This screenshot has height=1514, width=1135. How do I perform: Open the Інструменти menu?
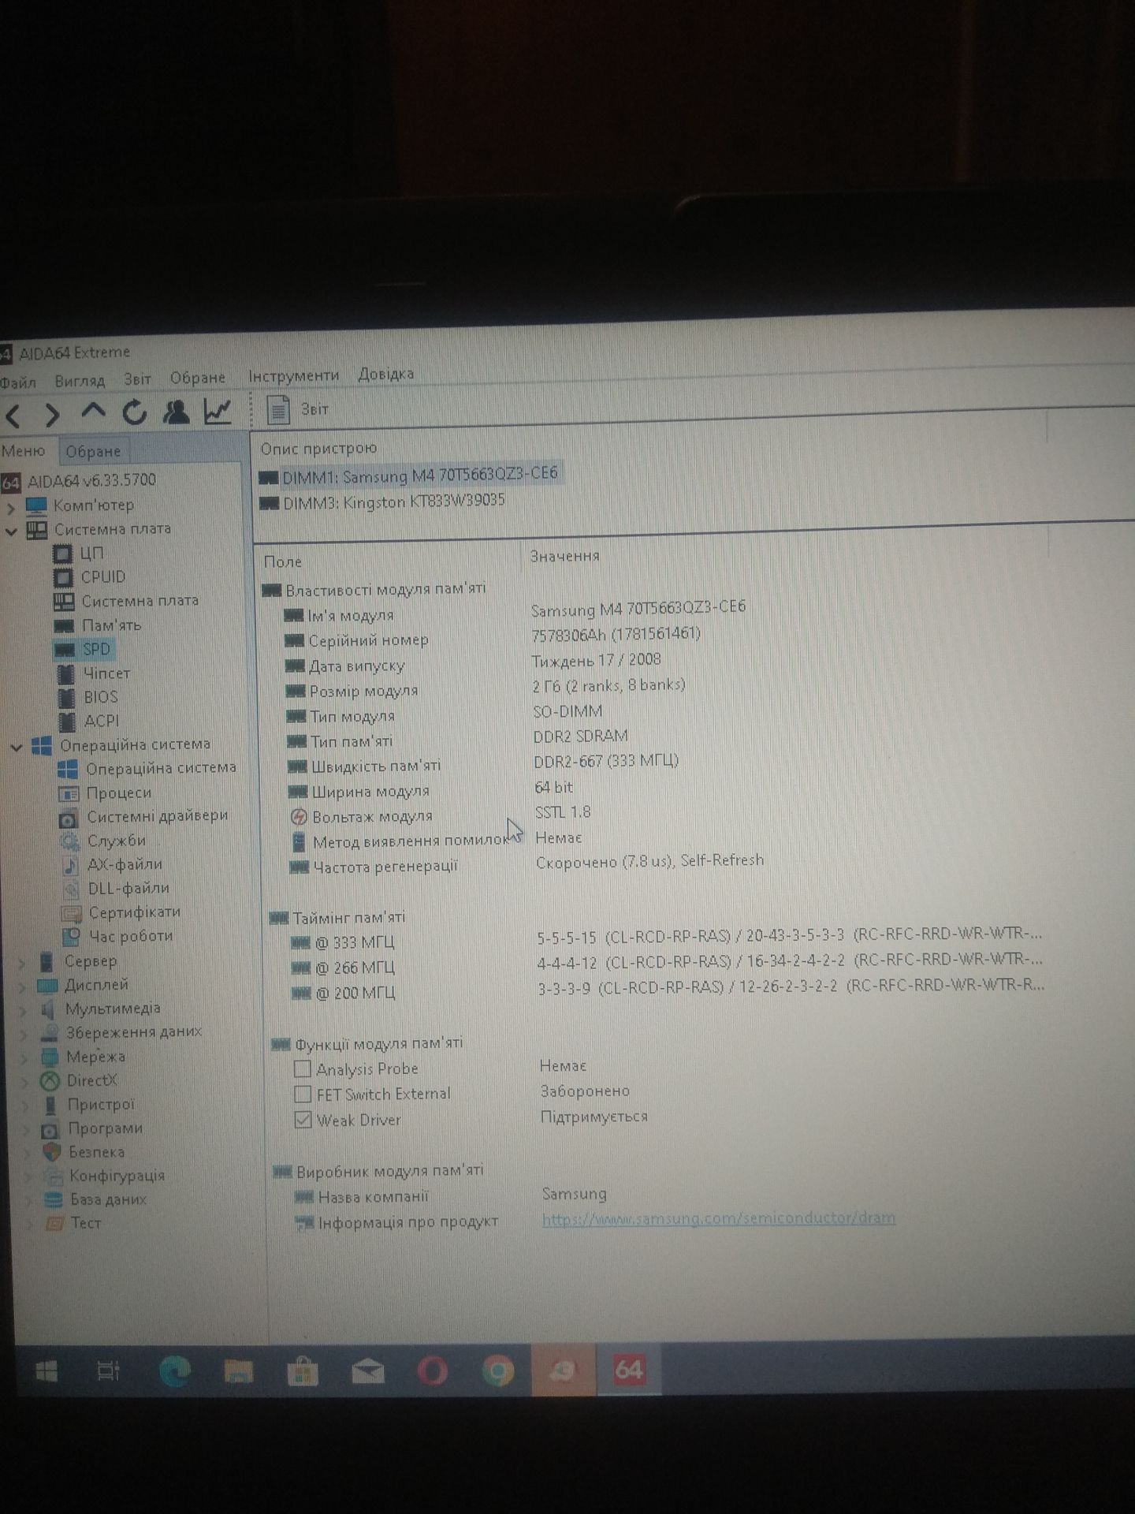[x=293, y=376]
